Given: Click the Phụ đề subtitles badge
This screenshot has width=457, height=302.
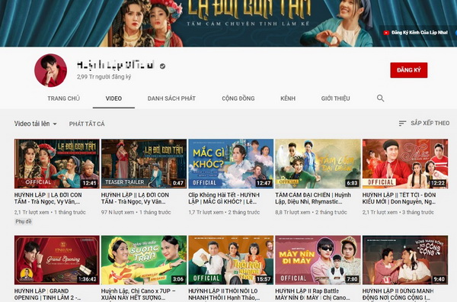Looking at the screenshot, I should pos(24,221).
